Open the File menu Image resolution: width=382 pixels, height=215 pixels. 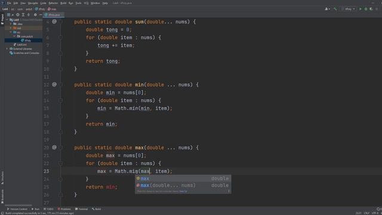click(x=9, y=3)
